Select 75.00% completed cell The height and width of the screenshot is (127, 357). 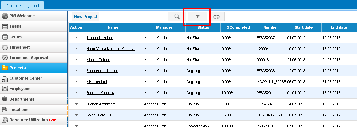(228, 115)
